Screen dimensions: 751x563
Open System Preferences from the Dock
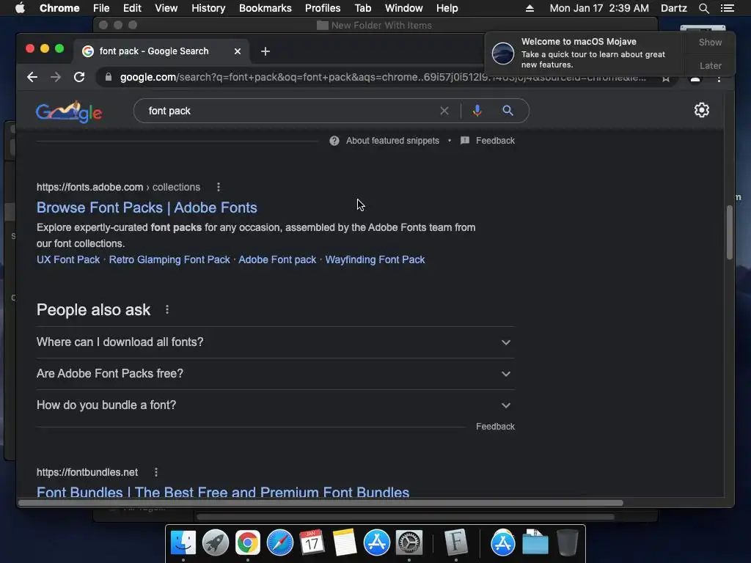[409, 542]
